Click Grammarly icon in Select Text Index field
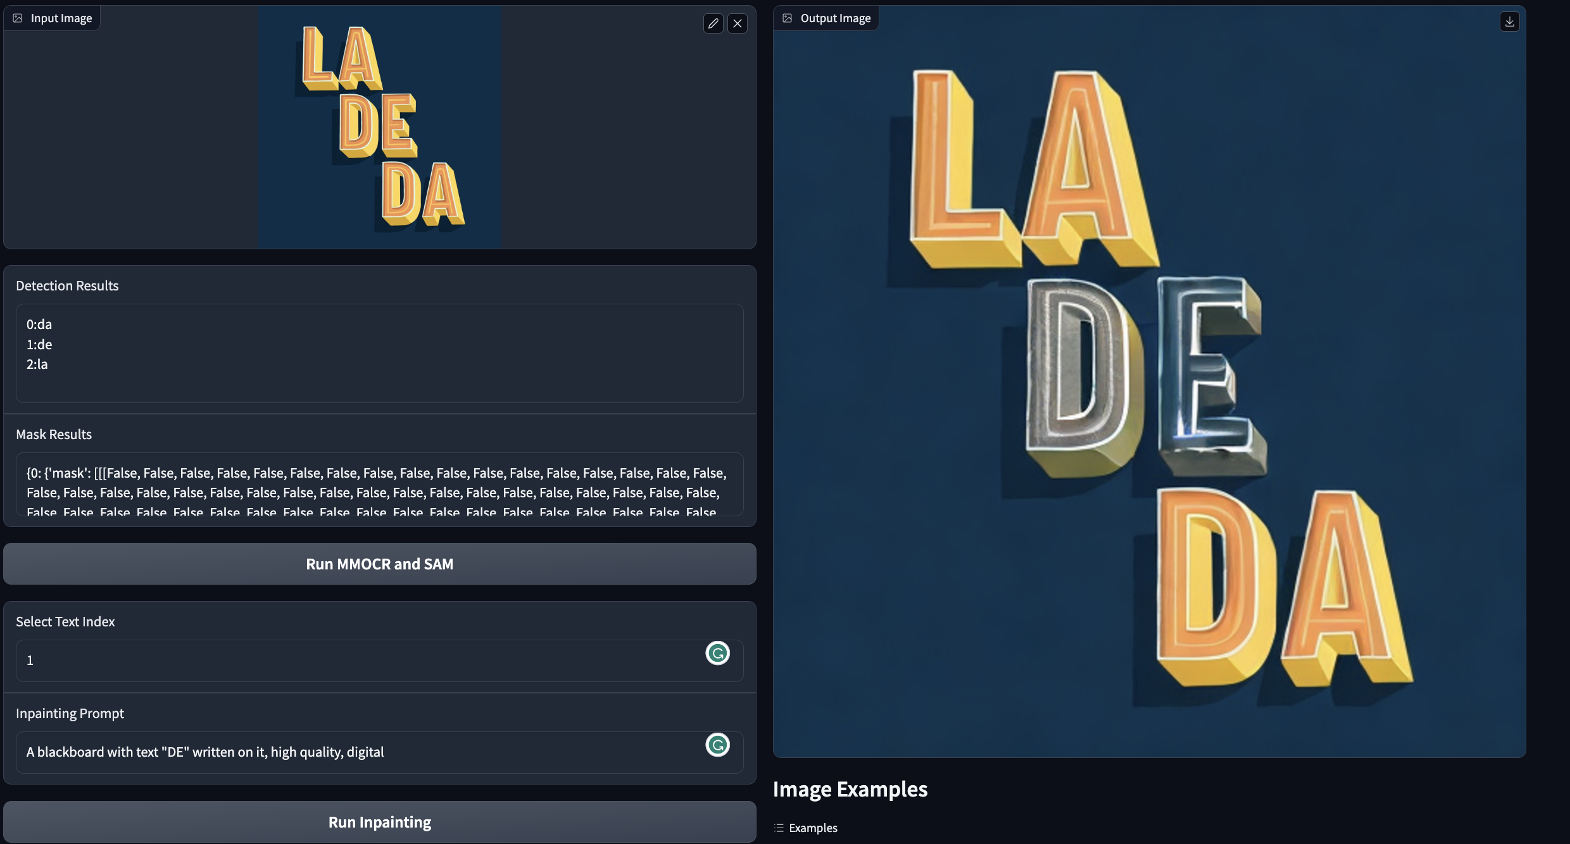Image resolution: width=1570 pixels, height=844 pixels. (x=717, y=653)
